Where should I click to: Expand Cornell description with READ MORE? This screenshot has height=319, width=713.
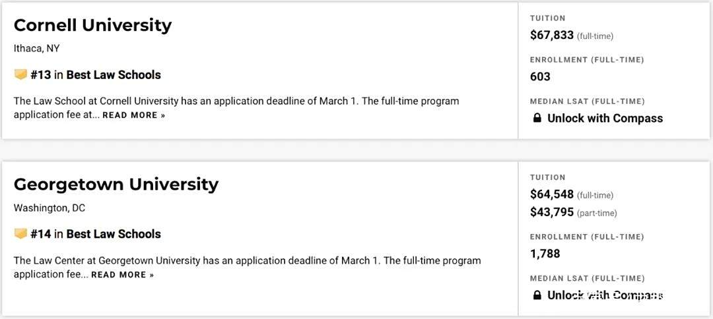coord(133,115)
